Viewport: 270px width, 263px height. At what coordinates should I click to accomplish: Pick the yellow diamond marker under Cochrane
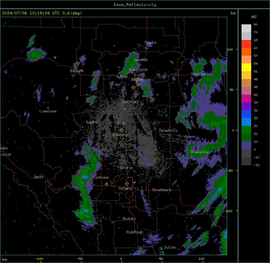[106, 184]
